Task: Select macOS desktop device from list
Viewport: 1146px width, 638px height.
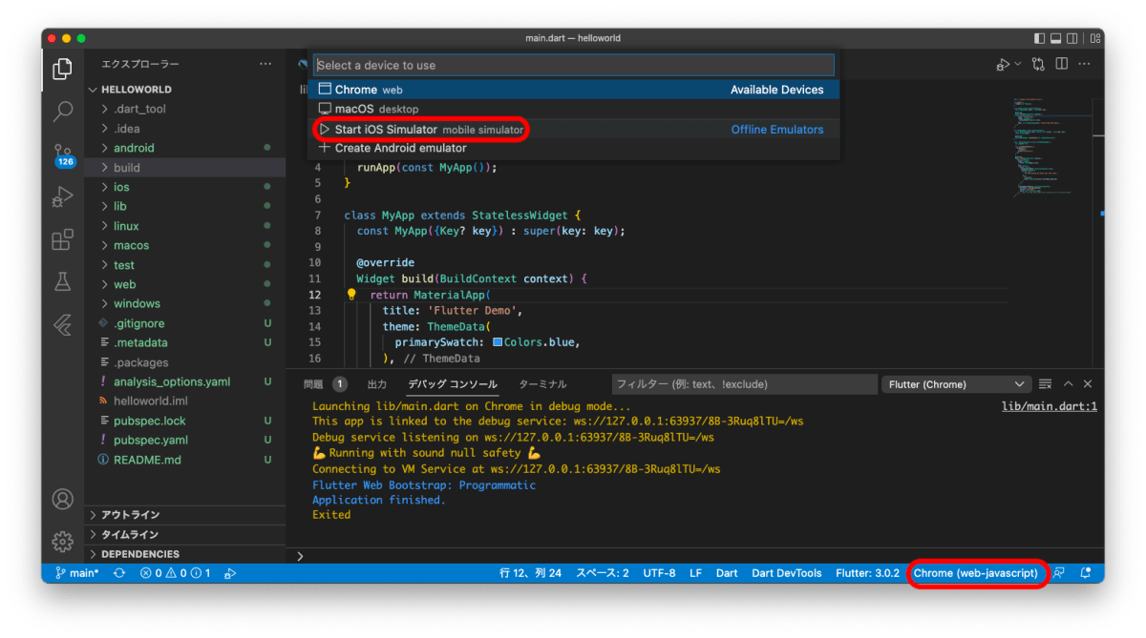Action: point(574,109)
